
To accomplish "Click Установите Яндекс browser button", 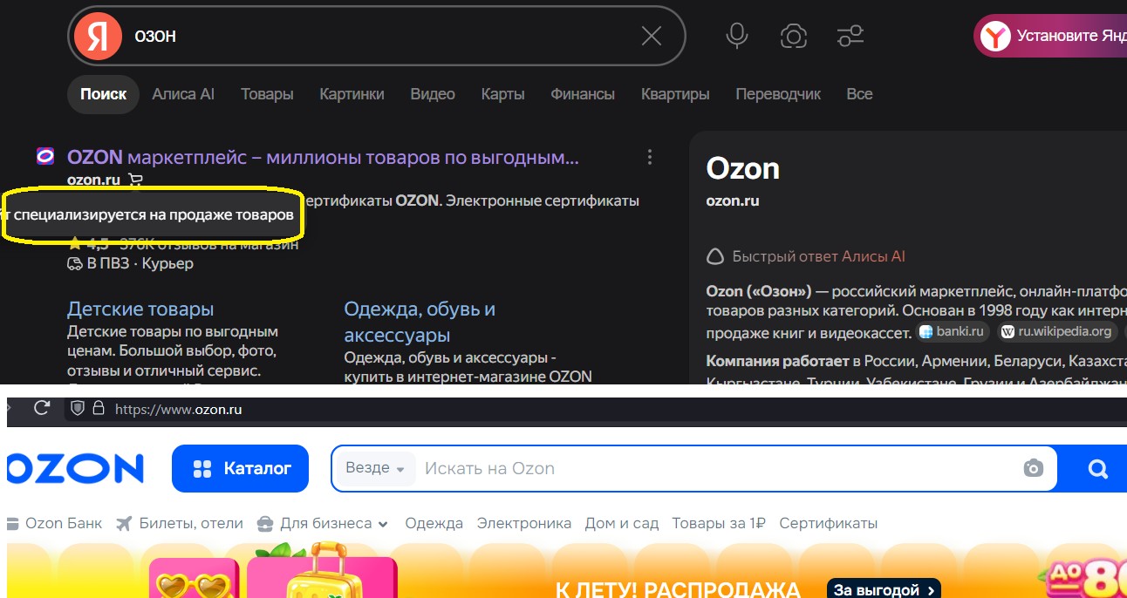I will coord(1050,36).
